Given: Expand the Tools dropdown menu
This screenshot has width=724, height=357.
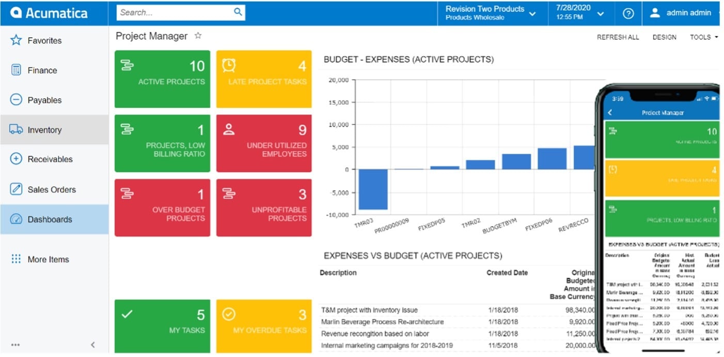Looking at the screenshot, I should coord(704,37).
